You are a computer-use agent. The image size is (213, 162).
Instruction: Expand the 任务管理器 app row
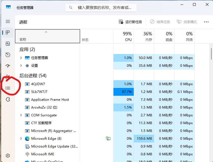pyautogui.click(x=21, y=58)
